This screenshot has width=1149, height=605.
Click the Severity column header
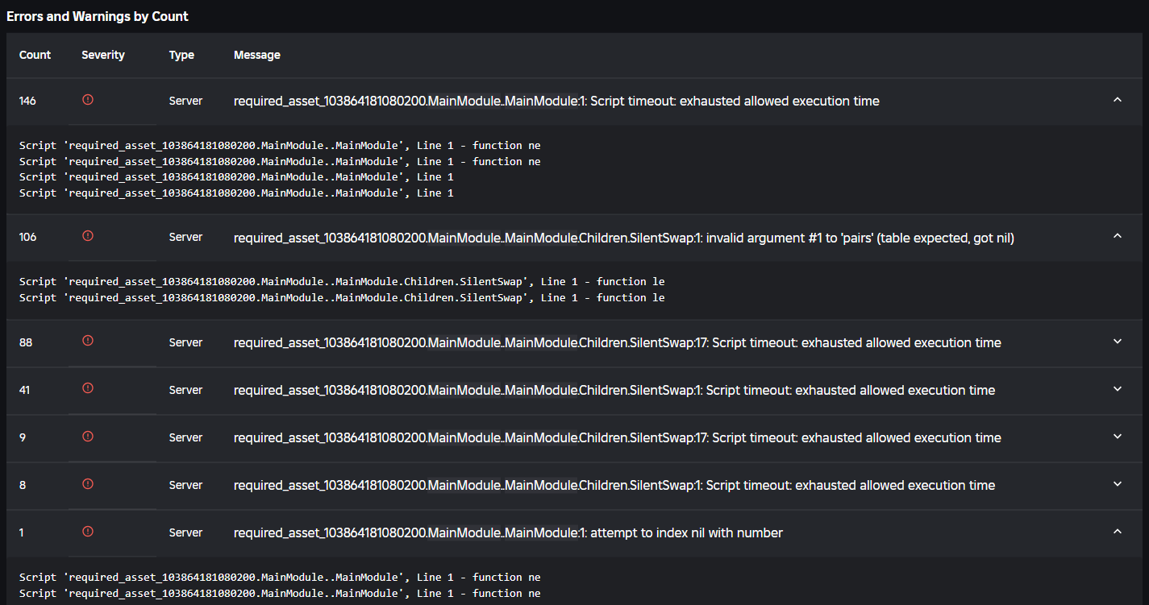(103, 55)
